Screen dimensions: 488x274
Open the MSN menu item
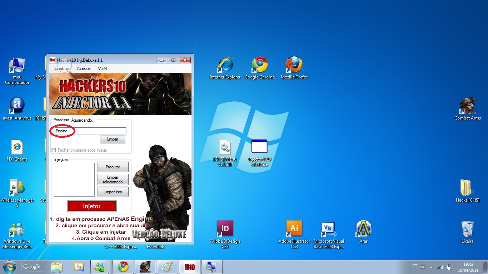click(102, 68)
